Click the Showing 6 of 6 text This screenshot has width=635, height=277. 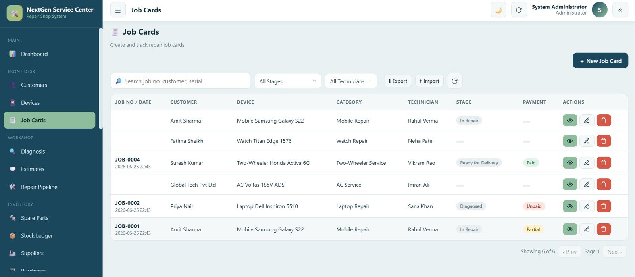click(538, 252)
